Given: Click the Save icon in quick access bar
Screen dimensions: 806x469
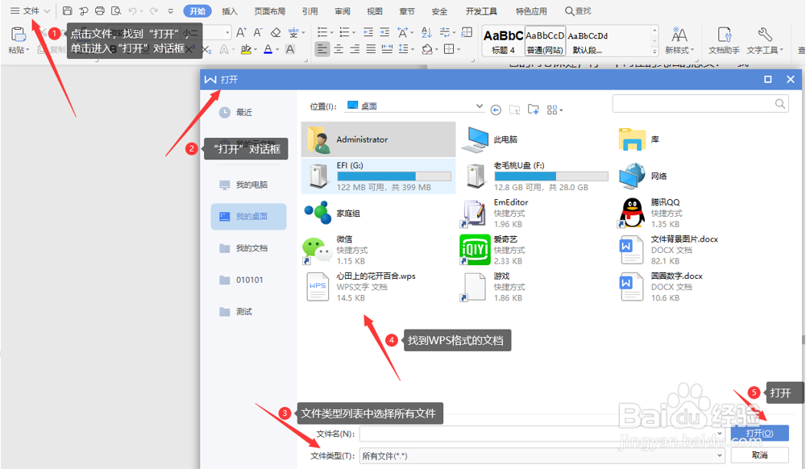Looking at the screenshot, I should 68,10.
